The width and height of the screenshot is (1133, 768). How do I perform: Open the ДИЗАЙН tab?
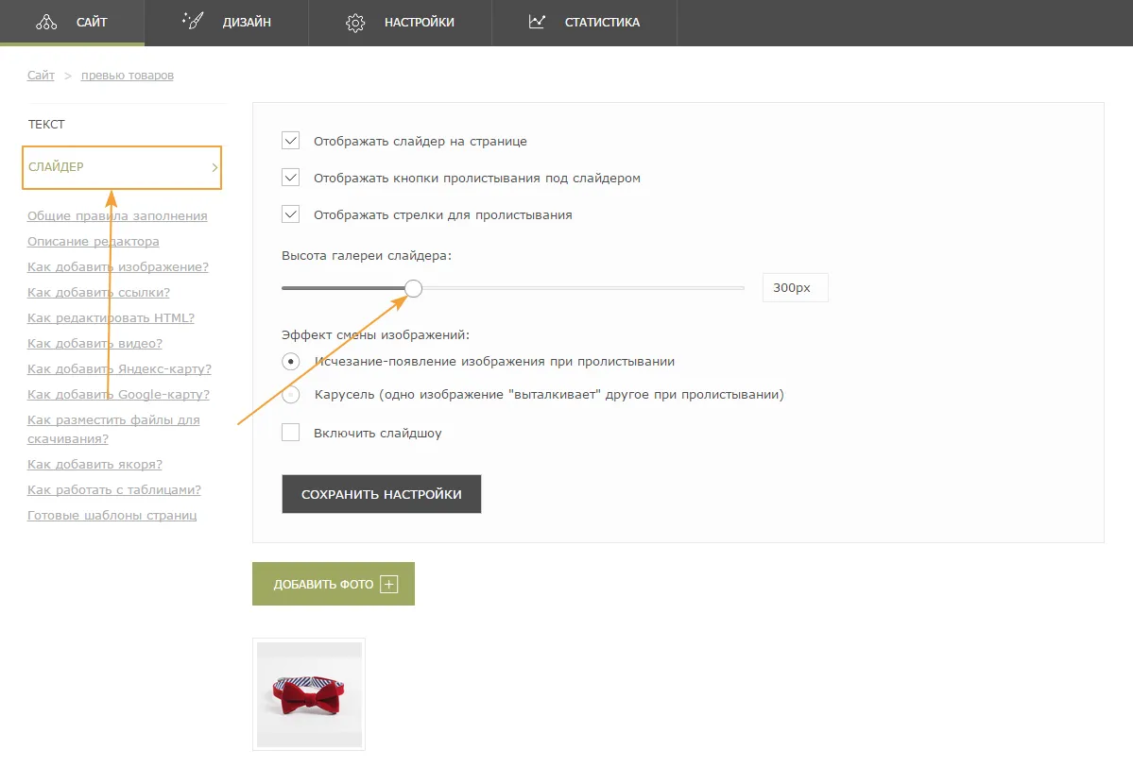(226, 23)
